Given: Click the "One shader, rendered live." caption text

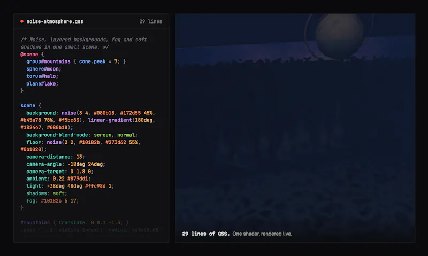Looking at the screenshot, I should 262,234.
